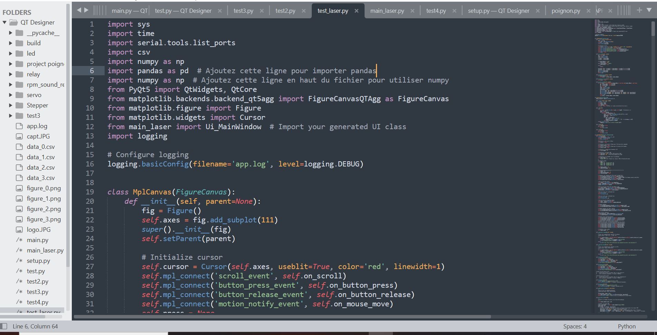
Task: Click the logo.JPG image icon
Action: point(19,230)
